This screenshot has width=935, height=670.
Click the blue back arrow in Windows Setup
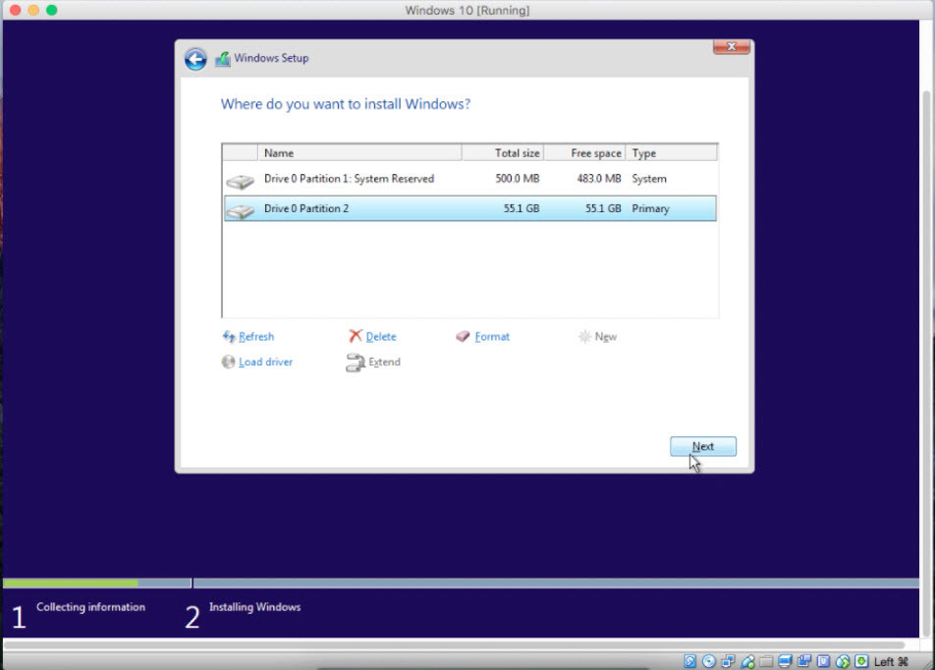point(195,59)
